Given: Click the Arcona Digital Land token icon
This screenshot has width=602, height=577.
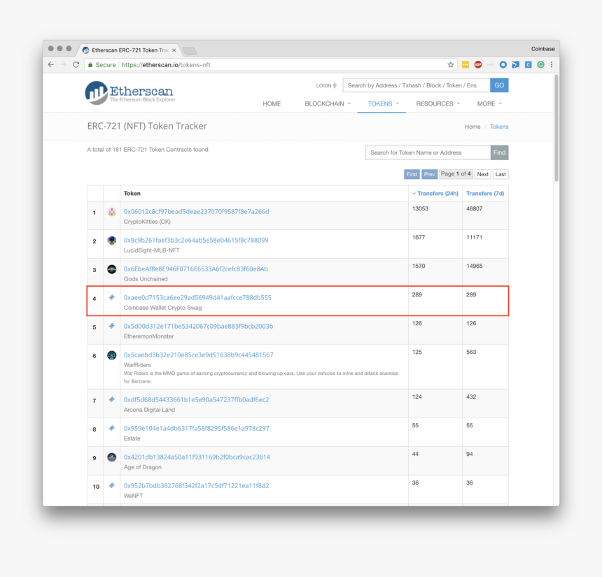Looking at the screenshot, I should tap(112, 399).
